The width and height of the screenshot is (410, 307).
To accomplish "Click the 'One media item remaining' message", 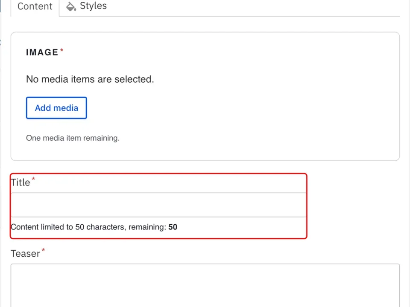I will click(x=73, y=138).
